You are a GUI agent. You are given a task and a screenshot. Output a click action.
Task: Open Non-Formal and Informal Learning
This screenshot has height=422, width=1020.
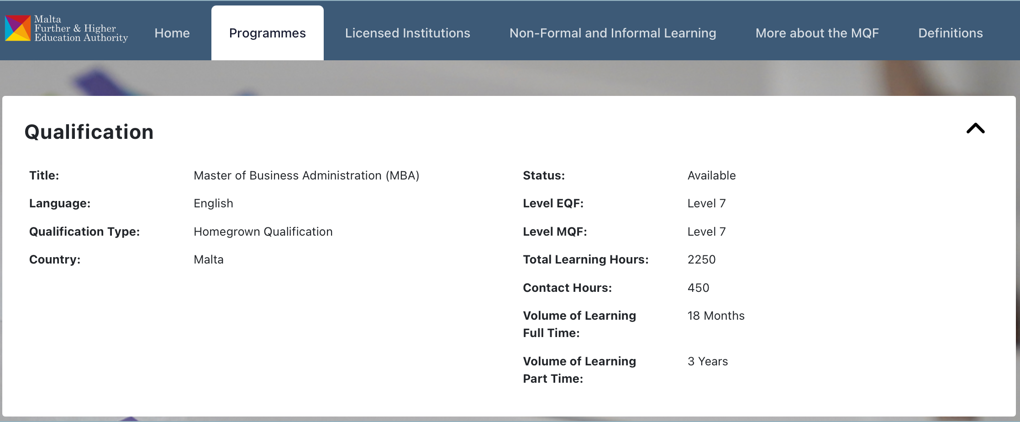click(x=612, y=33)
